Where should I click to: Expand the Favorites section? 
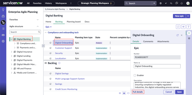[x=38, y=20]
